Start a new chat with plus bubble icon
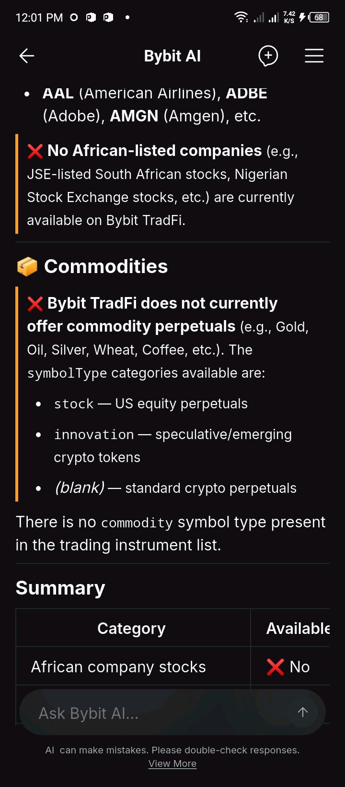Screen dimensions: 345x787 point(268,56)
